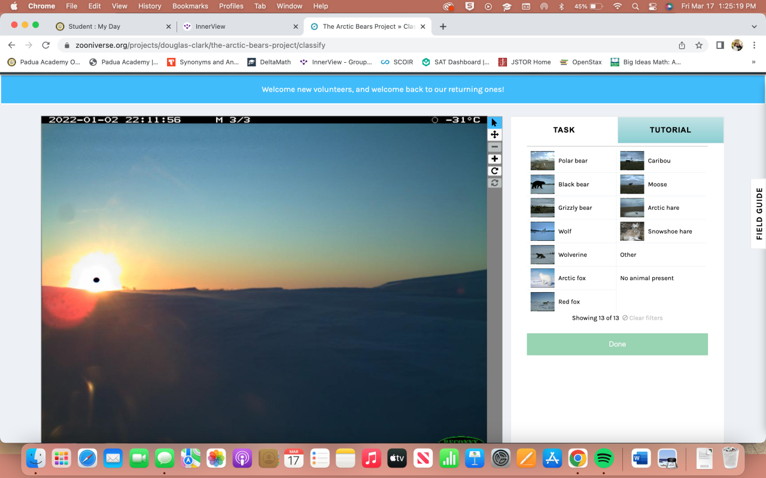Click the green Done button
Image resolution: width=766 pixels, height=478 pixels.
617,344
